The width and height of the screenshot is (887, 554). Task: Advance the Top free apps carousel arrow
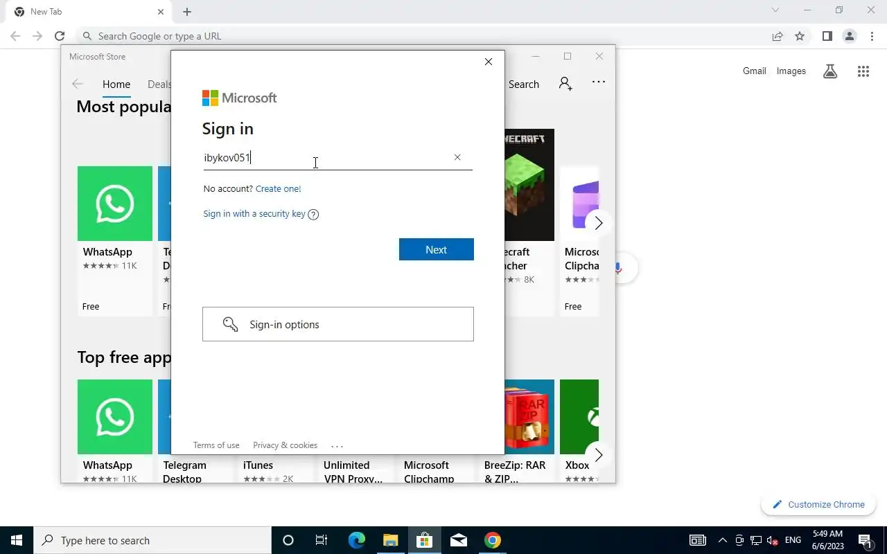[599, 455]
